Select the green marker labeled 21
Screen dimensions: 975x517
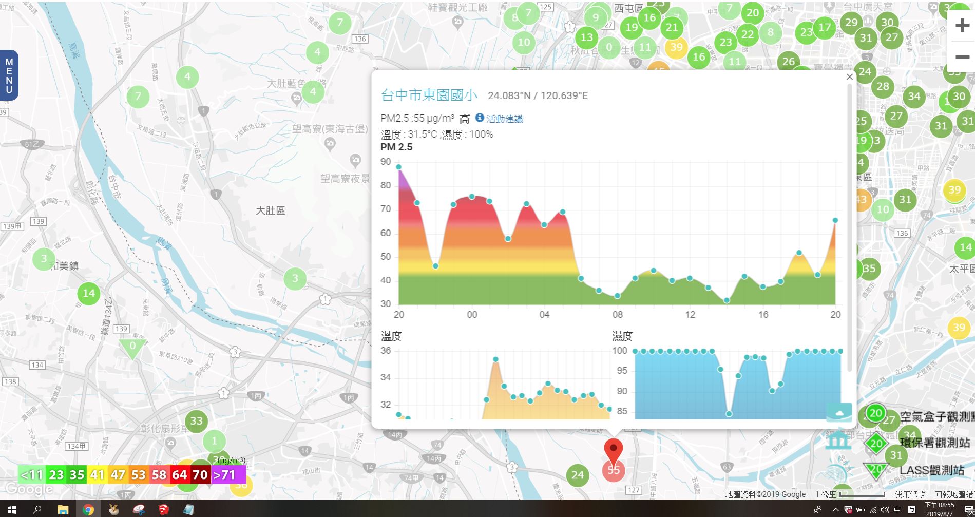pos(672,27)
